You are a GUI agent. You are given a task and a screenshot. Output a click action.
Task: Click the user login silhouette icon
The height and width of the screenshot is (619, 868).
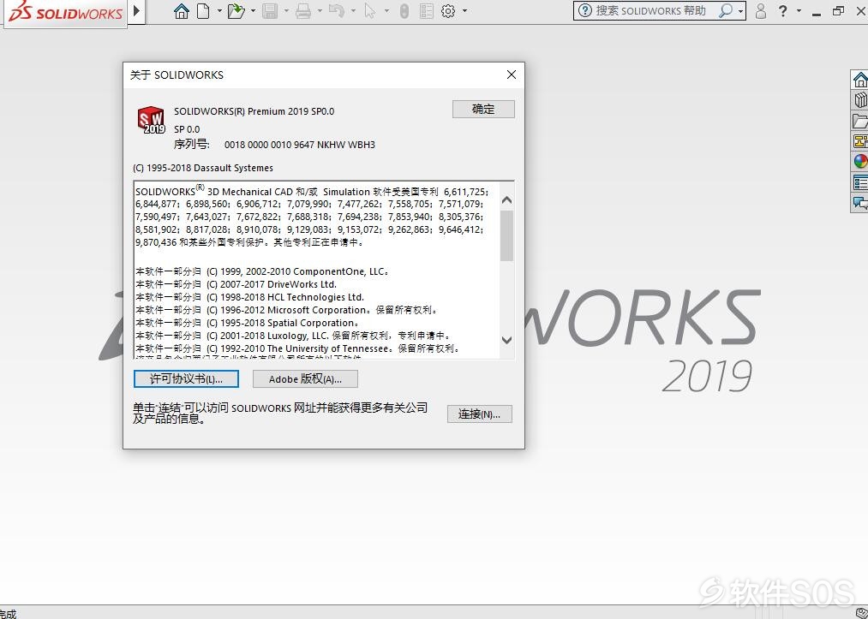pyautogui.click(x=761, y=10)
